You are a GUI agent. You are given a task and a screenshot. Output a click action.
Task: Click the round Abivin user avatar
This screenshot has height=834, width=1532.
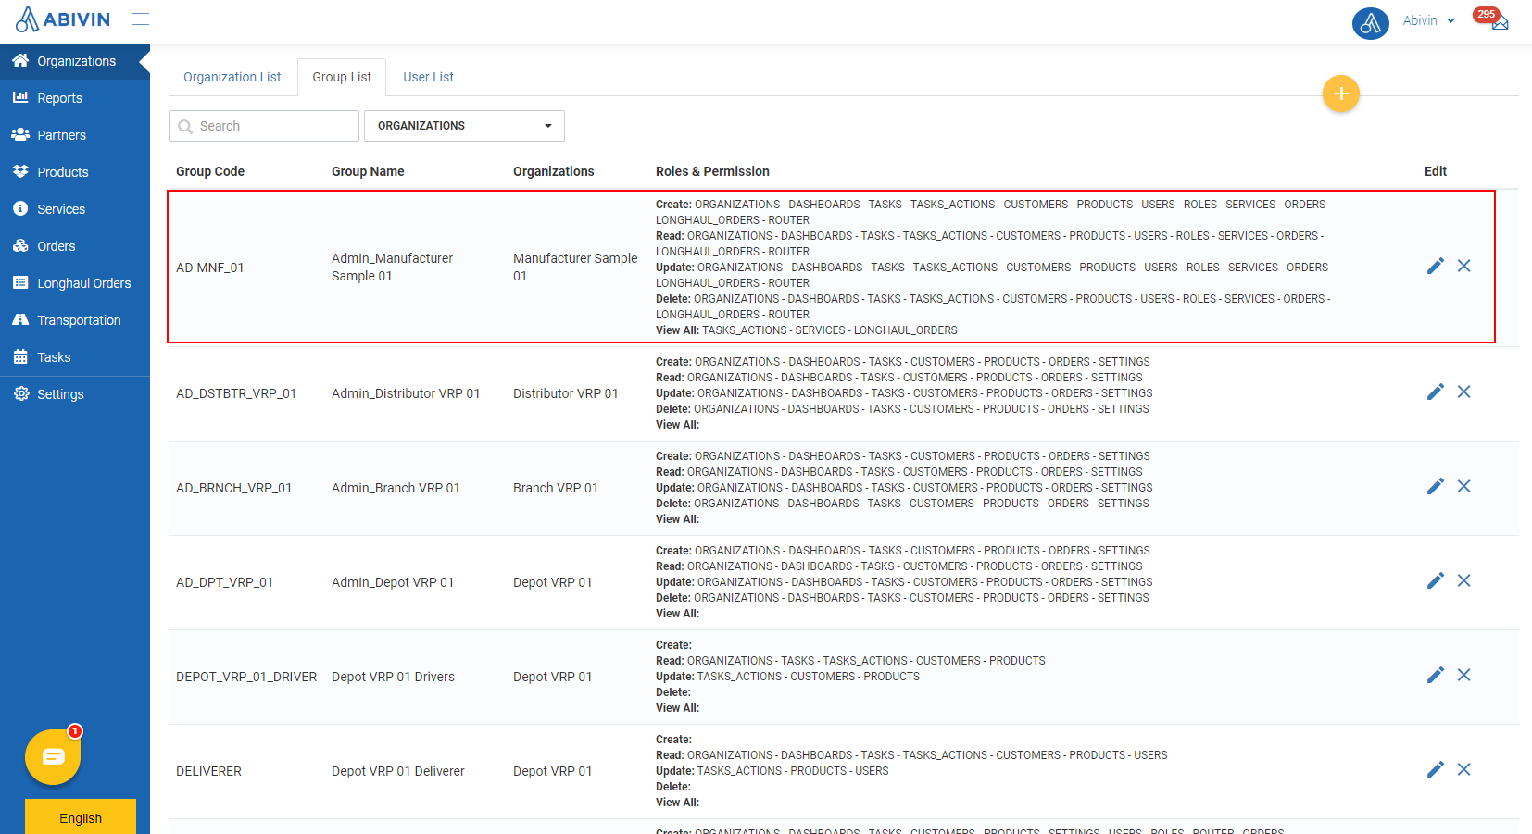[x=1370, y=22]
